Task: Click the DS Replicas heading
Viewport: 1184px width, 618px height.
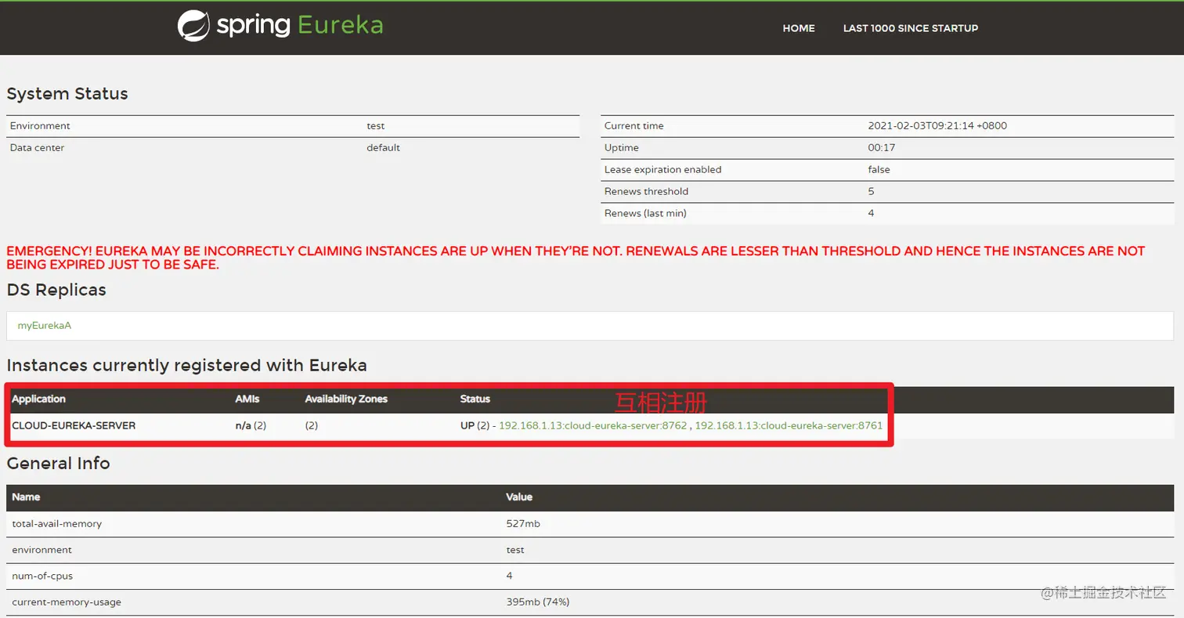Action: click(56, 290)
